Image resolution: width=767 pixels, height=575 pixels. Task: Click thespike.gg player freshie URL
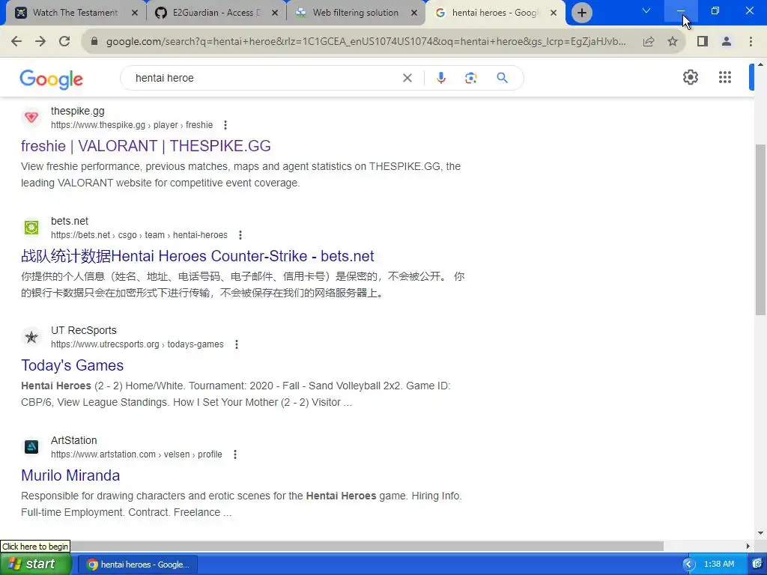pos(132,125)
